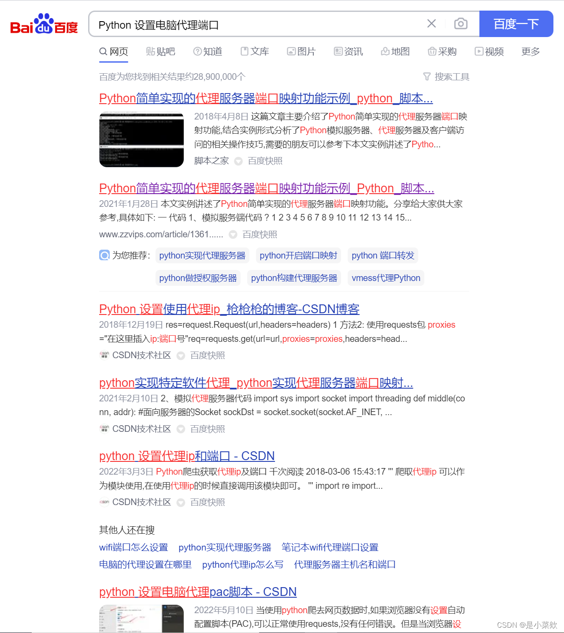
Task: Search related 笔记本wifi代理端口设置
Action: [330, 547]
